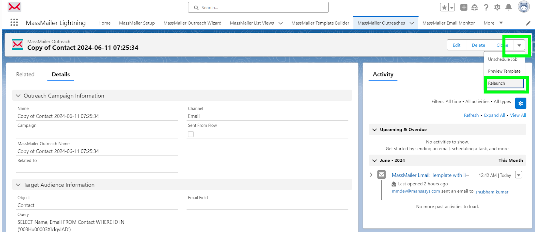Image resolution: width=535 pixels, height=232 pixels.
Task: Click the Object value Contact
Action: click(26, 205)
